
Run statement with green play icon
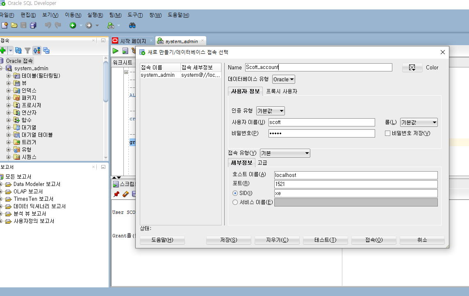click(x=116, y=51)
